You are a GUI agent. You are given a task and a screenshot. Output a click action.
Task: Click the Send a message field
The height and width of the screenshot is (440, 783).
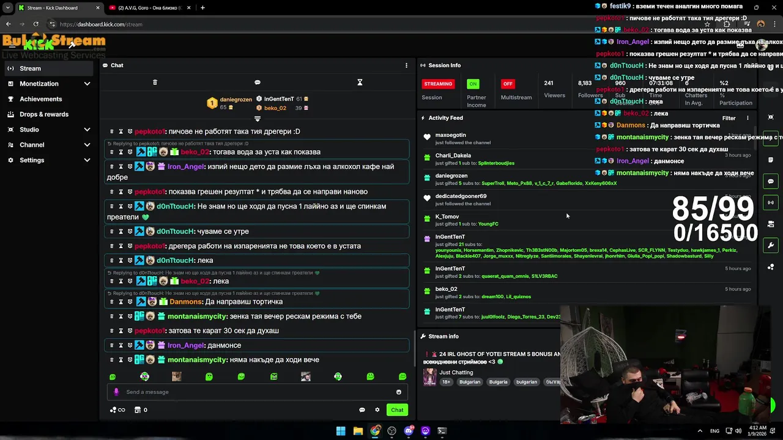click(258, 392)
